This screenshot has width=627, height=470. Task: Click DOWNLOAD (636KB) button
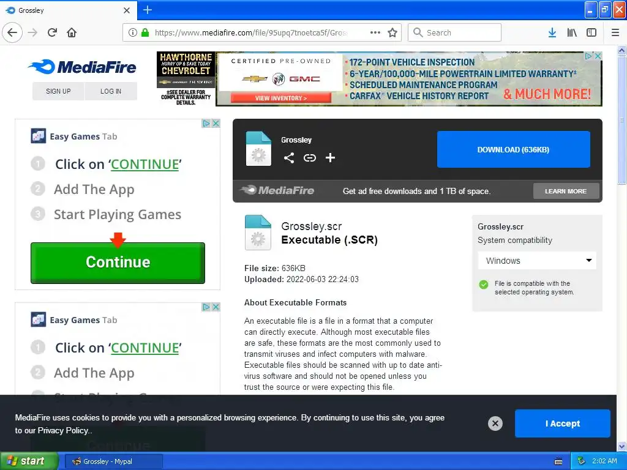(514, 149)
